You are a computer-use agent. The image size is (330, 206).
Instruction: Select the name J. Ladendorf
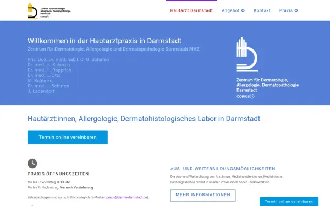pyautogui.click(x=41, y=91)
